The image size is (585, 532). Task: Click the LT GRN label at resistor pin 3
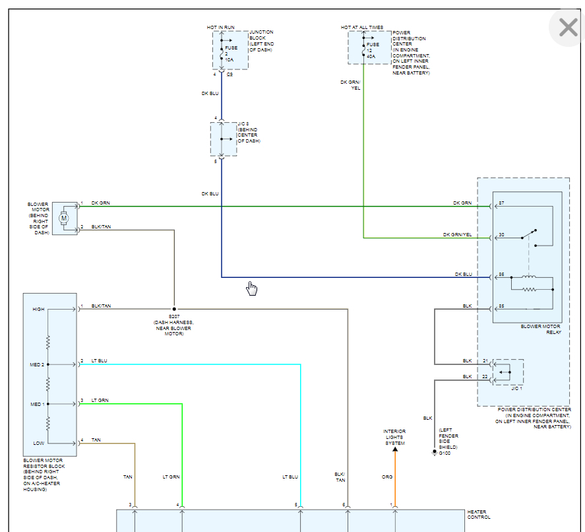pyautogui.click(x=100, y=400)
